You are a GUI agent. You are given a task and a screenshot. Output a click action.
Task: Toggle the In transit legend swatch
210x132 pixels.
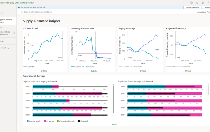click(x=45, y=121)
